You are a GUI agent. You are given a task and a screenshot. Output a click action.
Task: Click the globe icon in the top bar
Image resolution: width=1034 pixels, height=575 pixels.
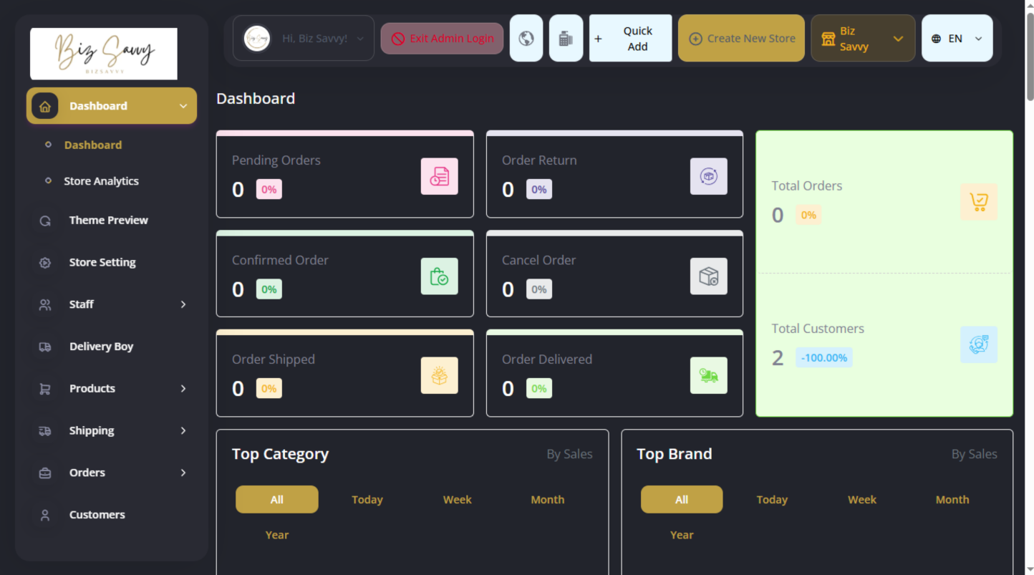click(x=526, y=39)
